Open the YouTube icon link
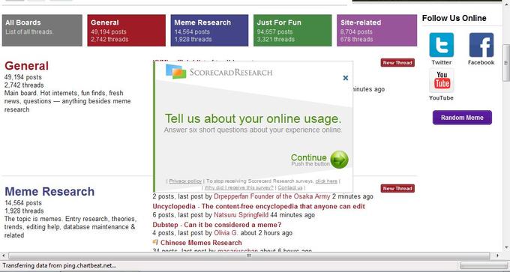 441,81
